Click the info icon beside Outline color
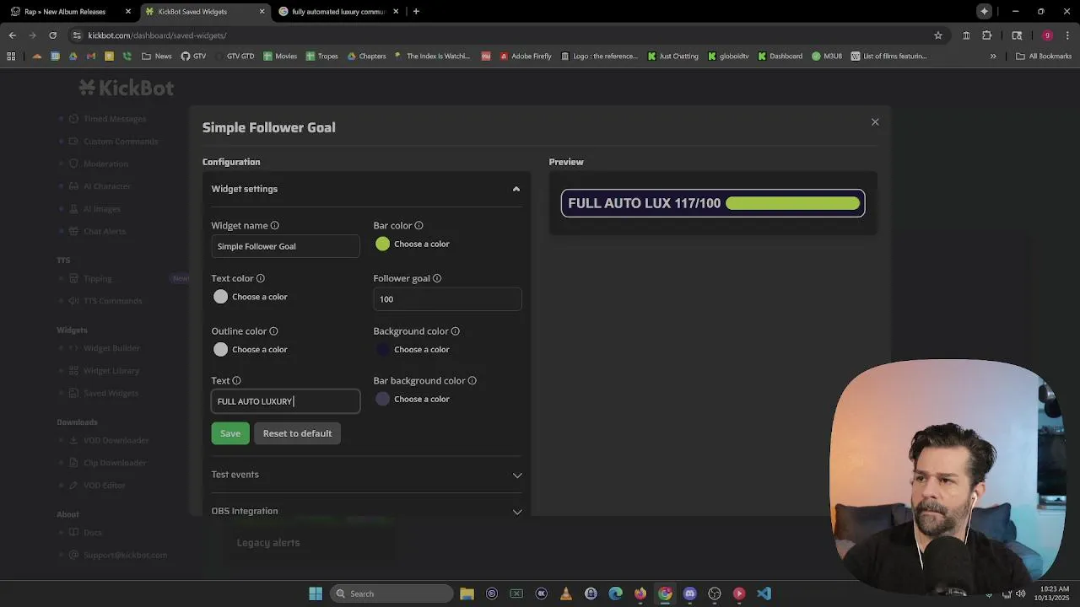Image resolution: width=1080 pixels, height=607 pixels. tap(273, 331)
